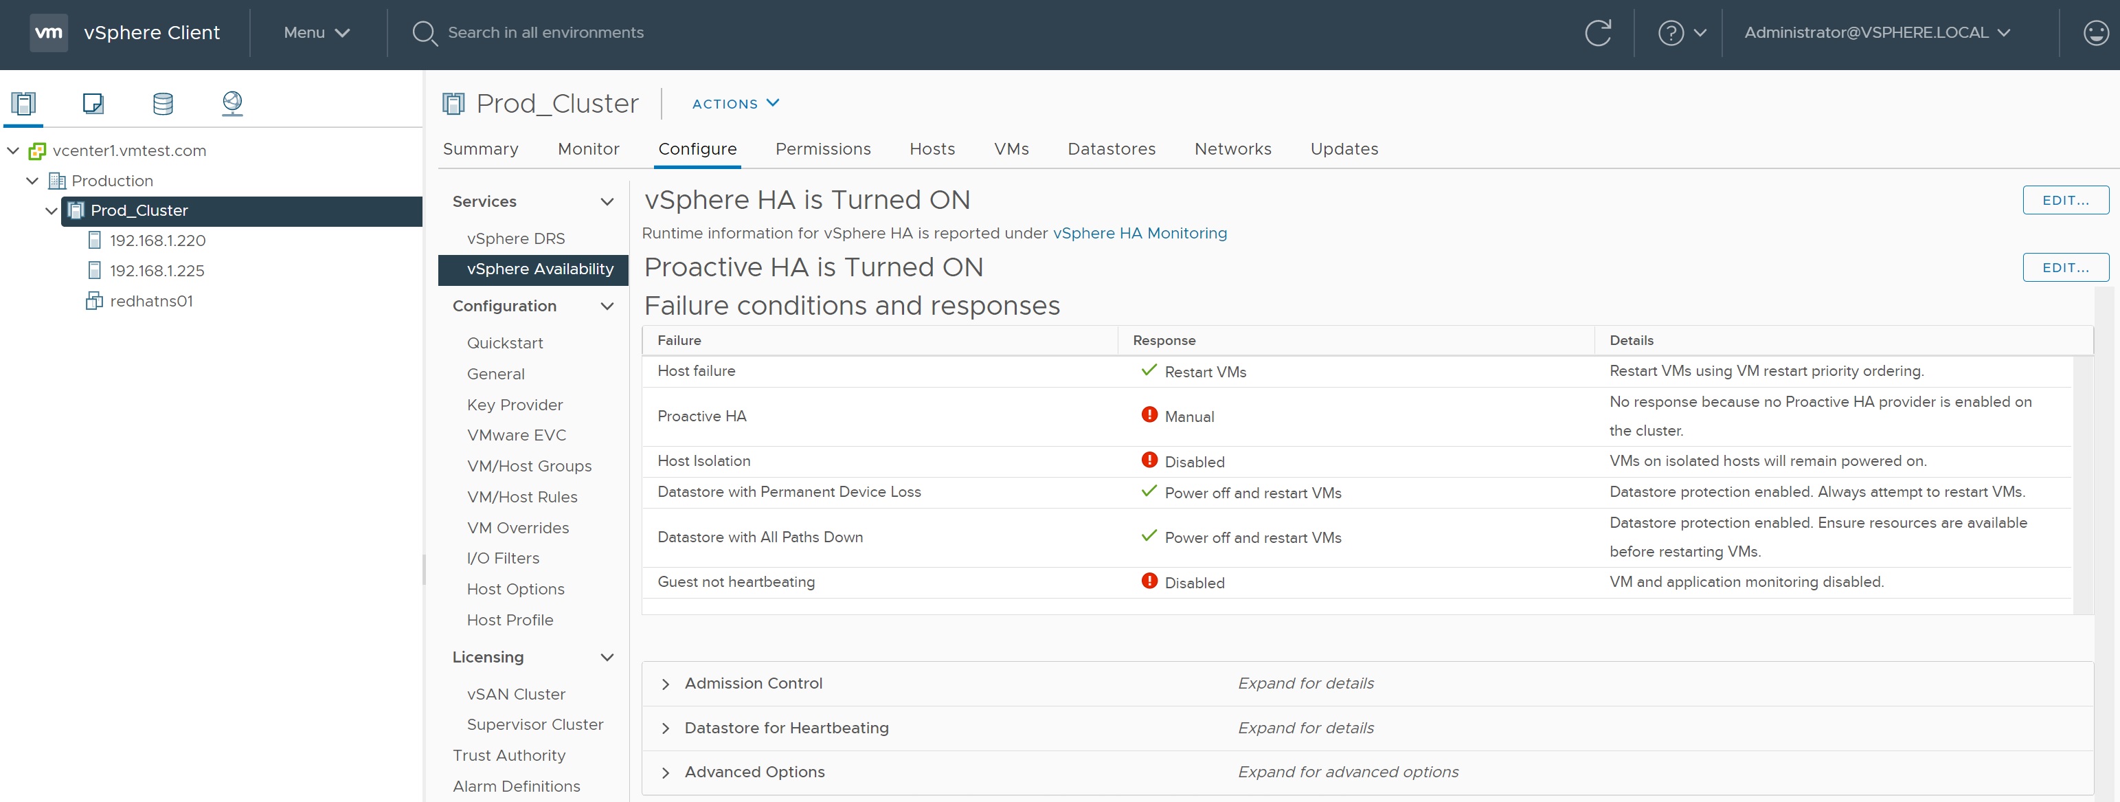Click green check for All Paths Down
The height and width of the screenshot is (802, 2120).
pos(1149,536)
